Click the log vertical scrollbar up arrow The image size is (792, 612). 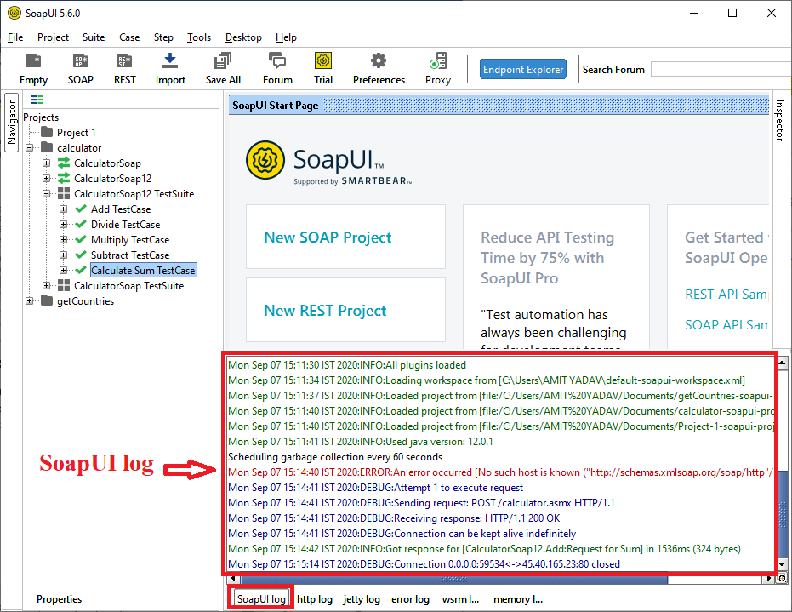click(783, 363)
